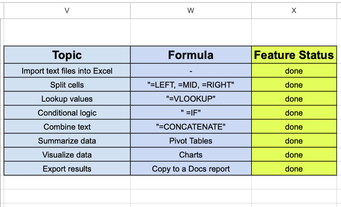Select the =VLOOKUP formula cell

coord(191,99)
